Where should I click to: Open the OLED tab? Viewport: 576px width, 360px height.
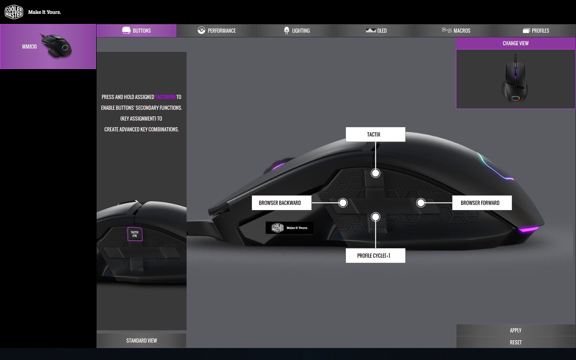[376, 31]
